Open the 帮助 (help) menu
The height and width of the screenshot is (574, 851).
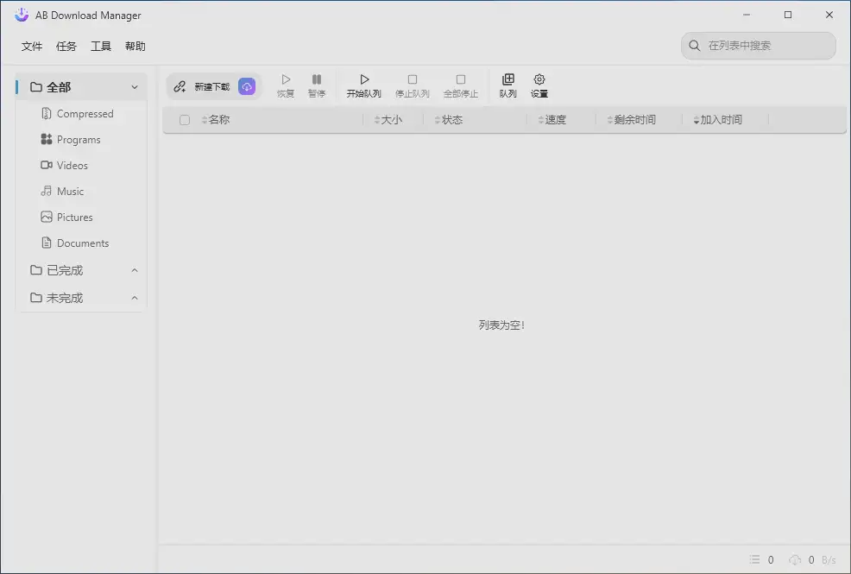(135, 46)
